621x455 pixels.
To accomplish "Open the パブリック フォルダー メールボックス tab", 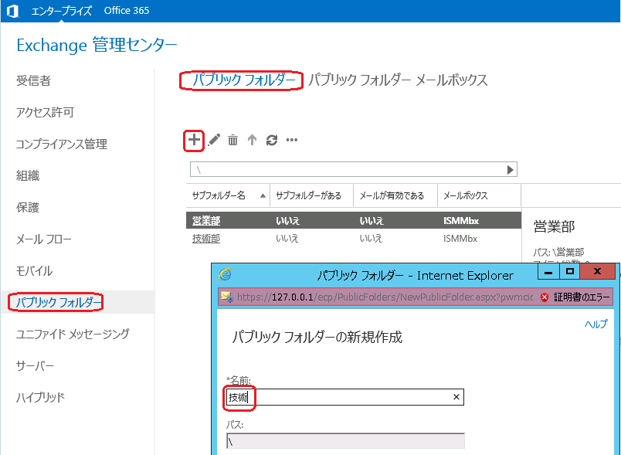I will pos(398,80).
